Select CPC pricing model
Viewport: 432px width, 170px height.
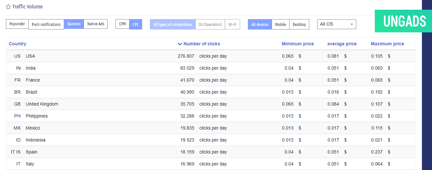(136, 24)
